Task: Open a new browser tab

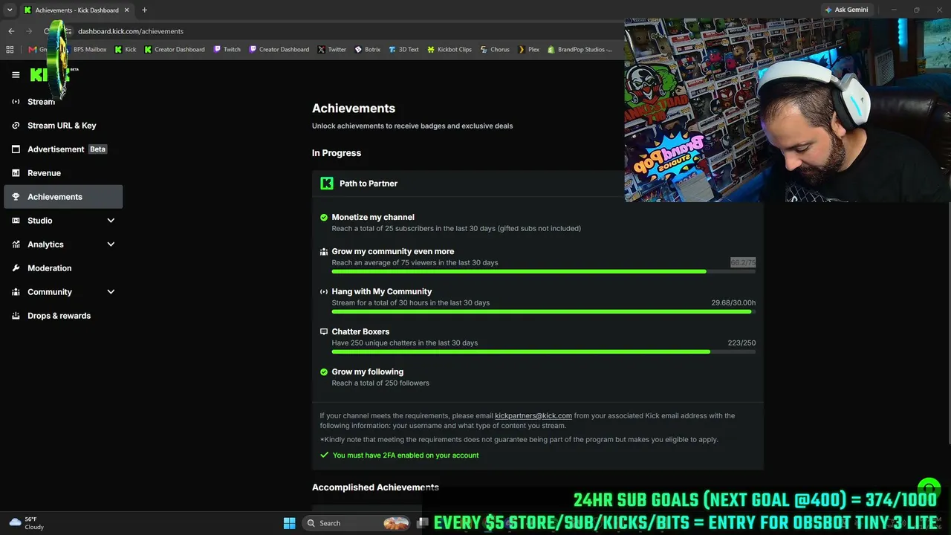Action: pyautogui.click(x=144, y=10)
